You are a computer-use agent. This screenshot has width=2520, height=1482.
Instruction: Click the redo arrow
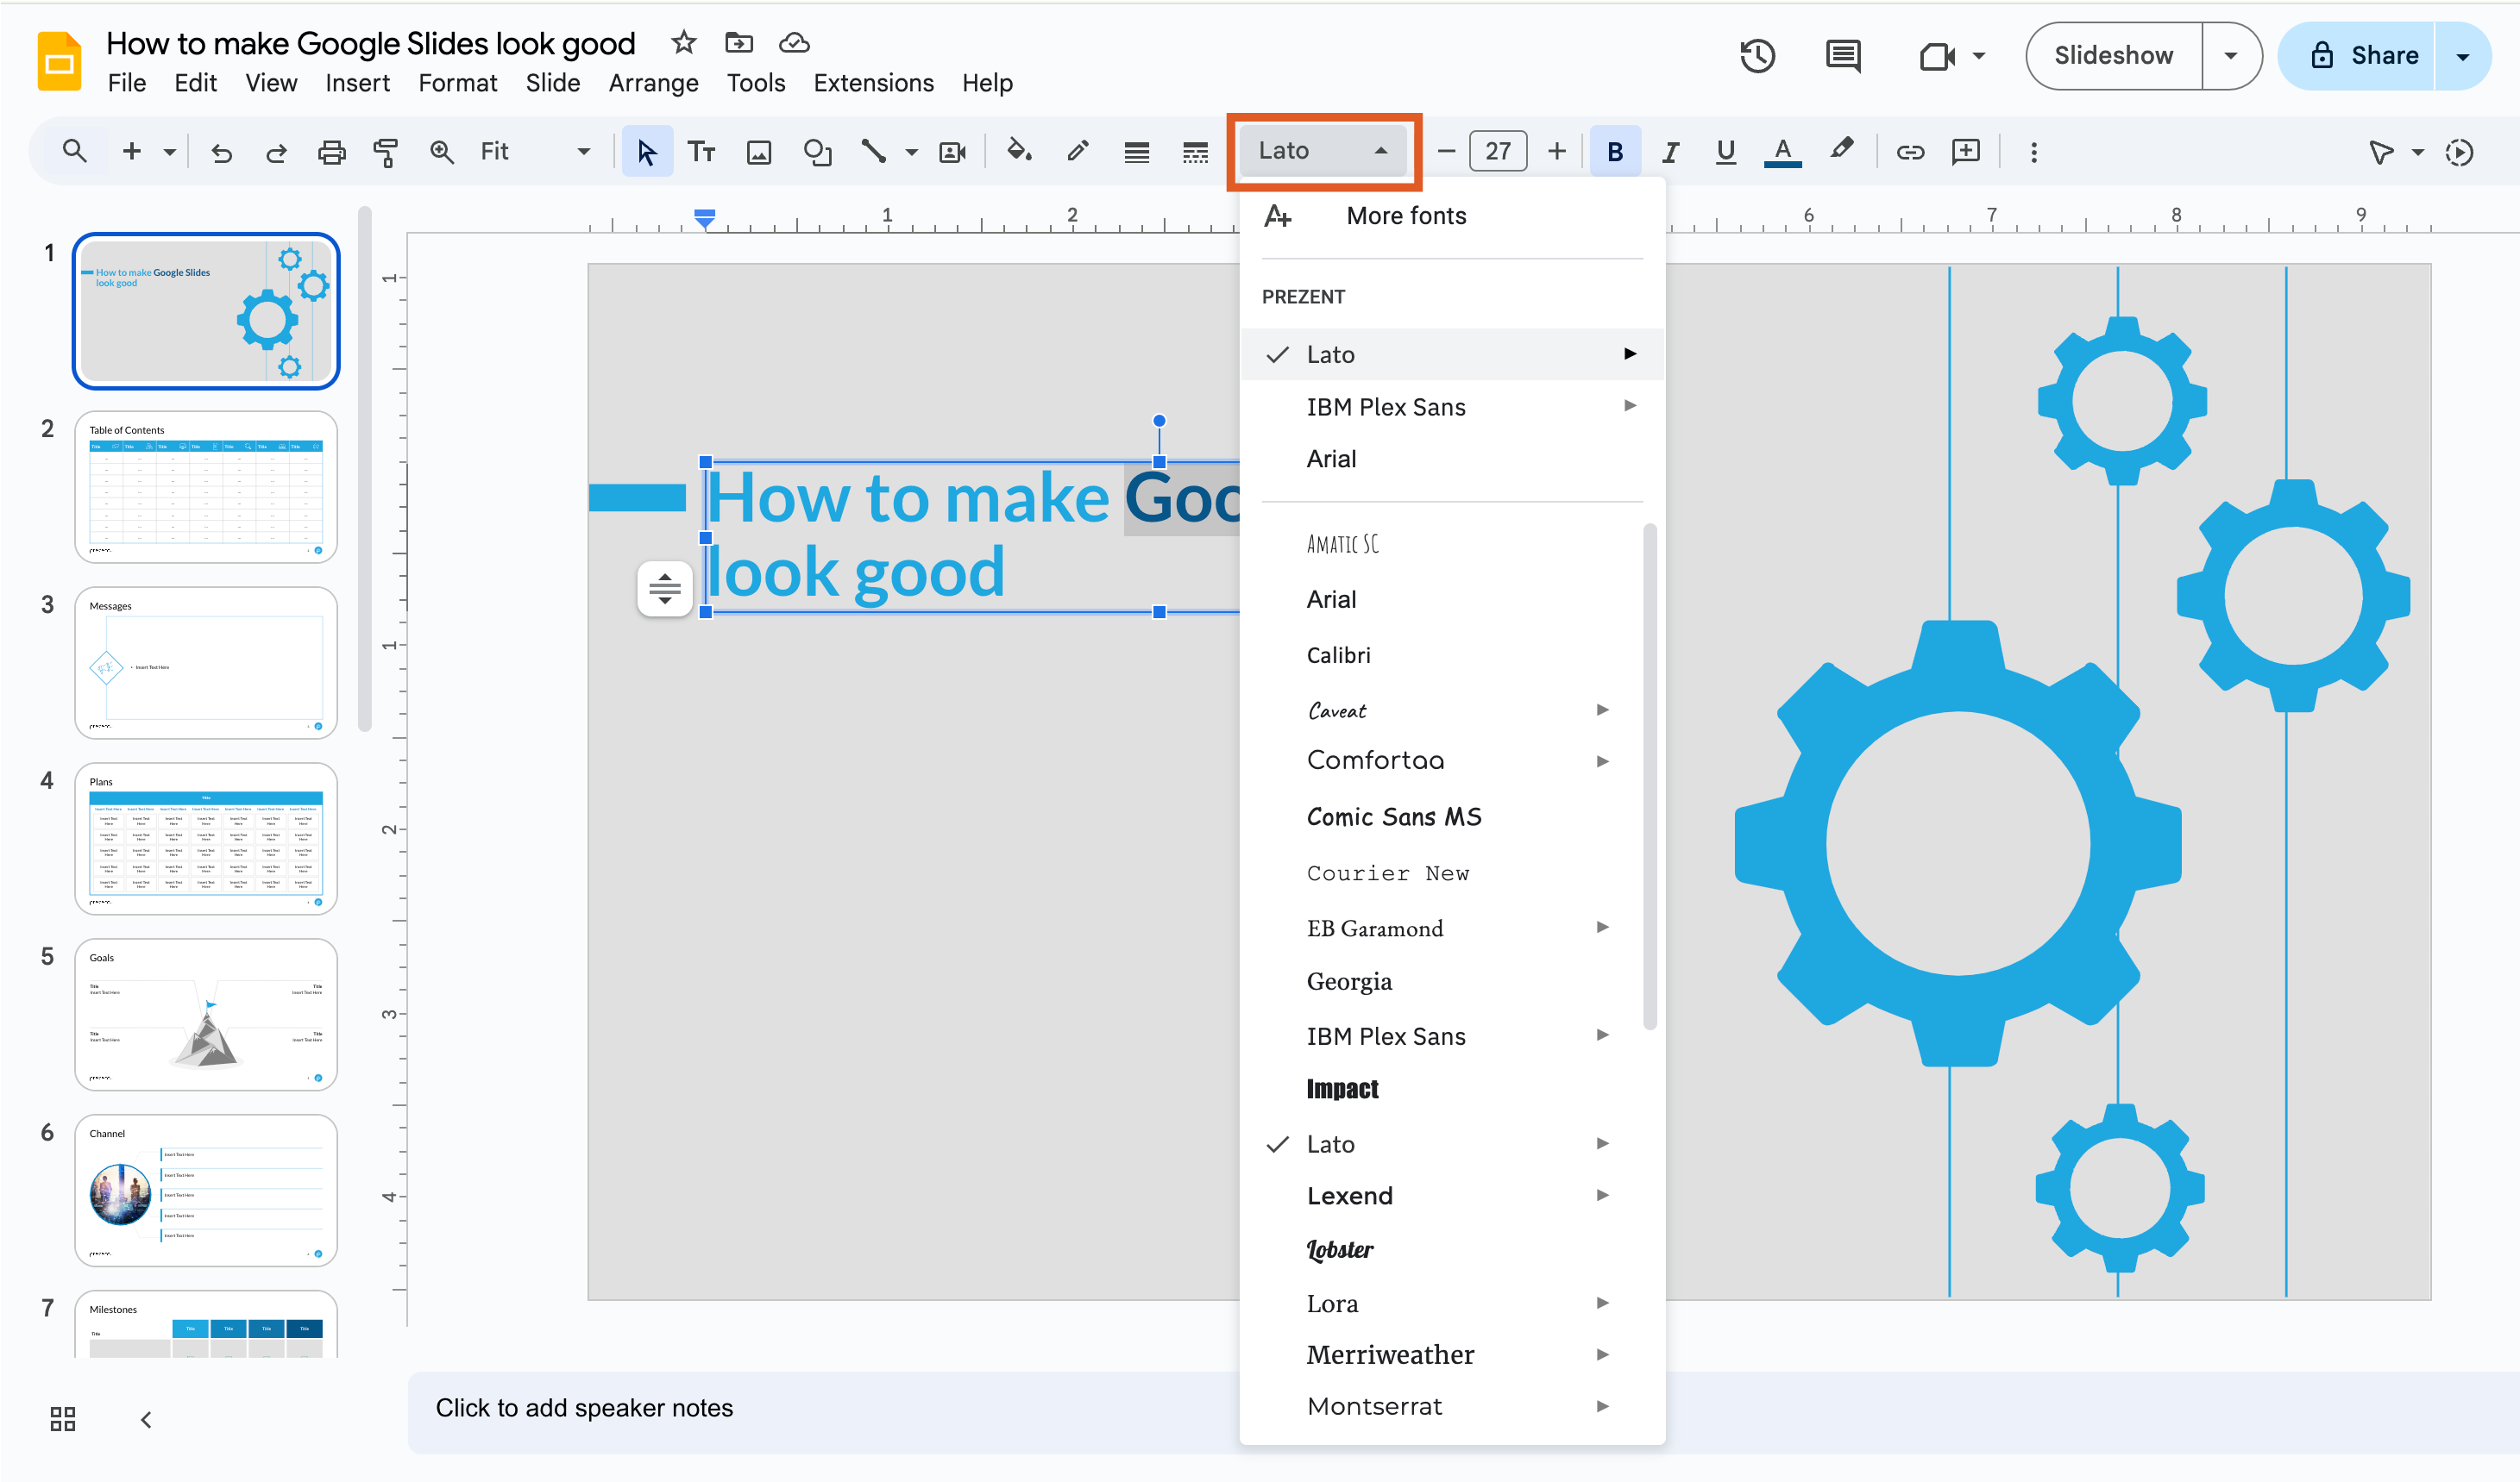click(x=276, y=152)
